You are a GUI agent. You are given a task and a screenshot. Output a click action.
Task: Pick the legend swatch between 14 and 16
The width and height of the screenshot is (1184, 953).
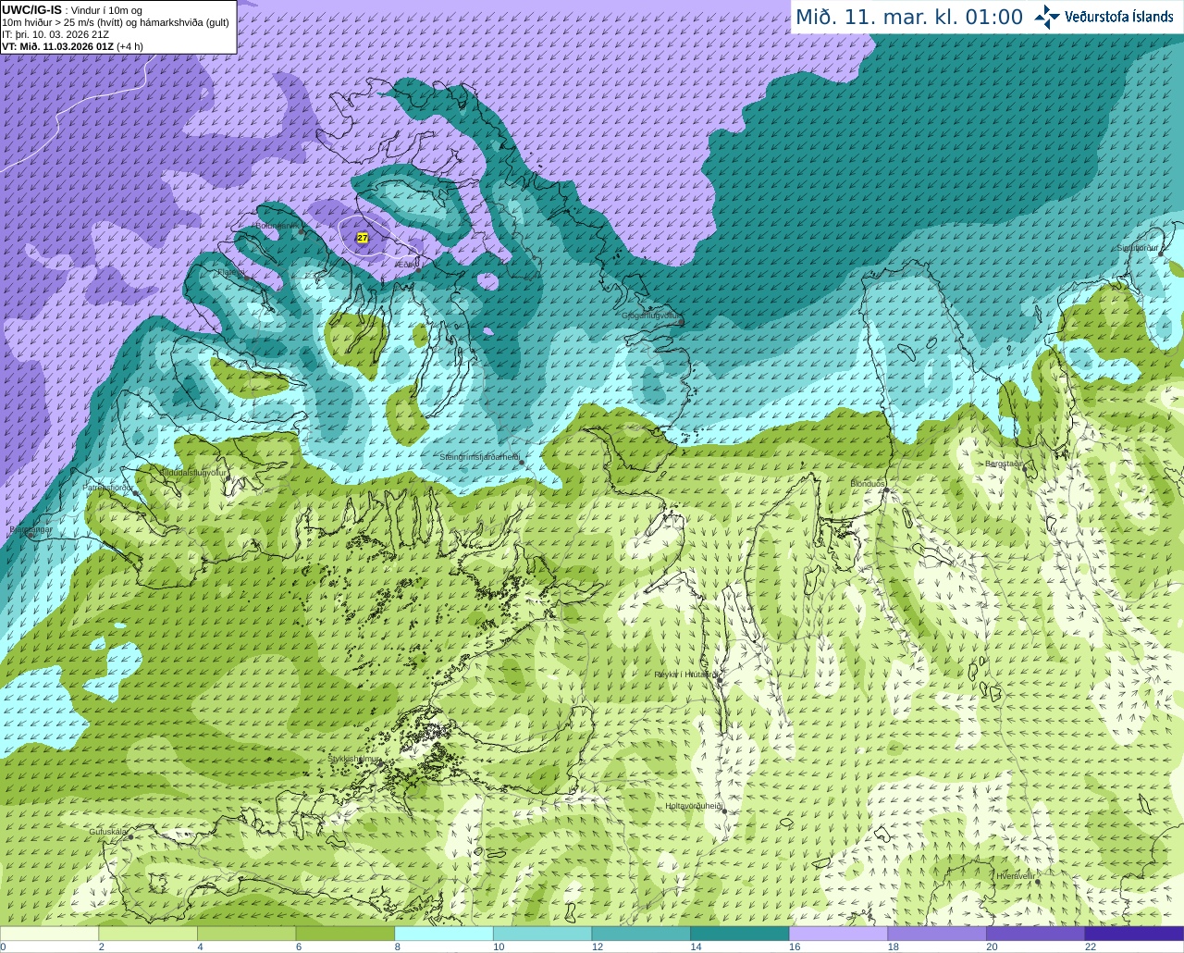pyautogui.click(x=740, y=934)
